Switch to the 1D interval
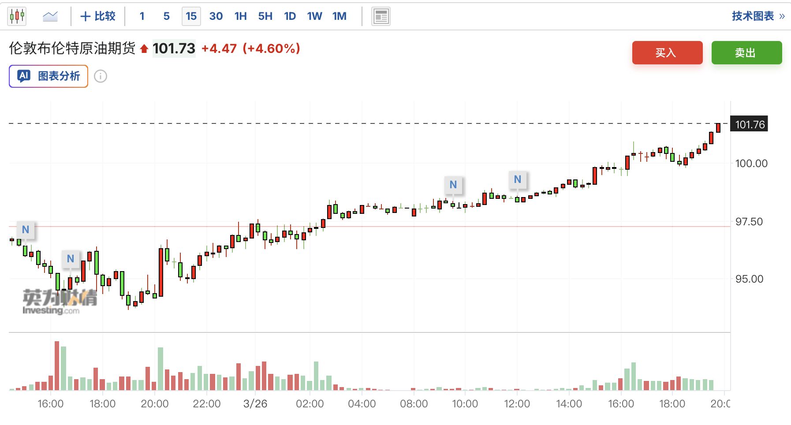 click(x=290, y=16)
